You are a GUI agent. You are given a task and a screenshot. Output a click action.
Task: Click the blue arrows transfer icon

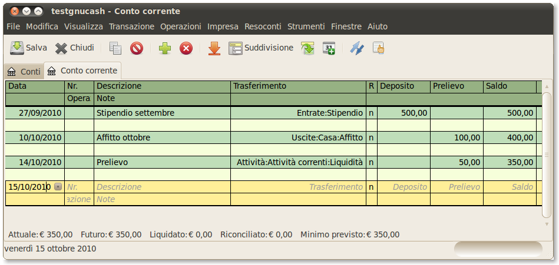pos(357,48)
